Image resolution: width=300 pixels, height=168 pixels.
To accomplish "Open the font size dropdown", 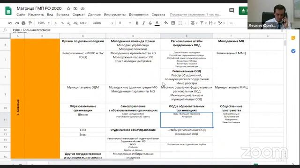I will click(x=125, y=23).
